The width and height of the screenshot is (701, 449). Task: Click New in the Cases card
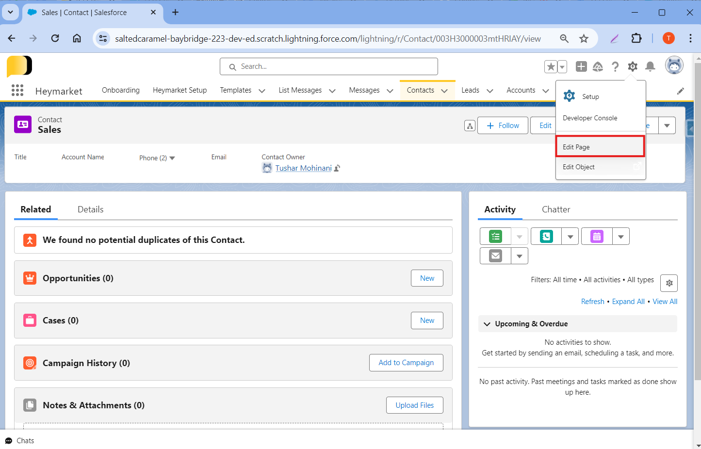pyautogui.click(x=427, y=321)
